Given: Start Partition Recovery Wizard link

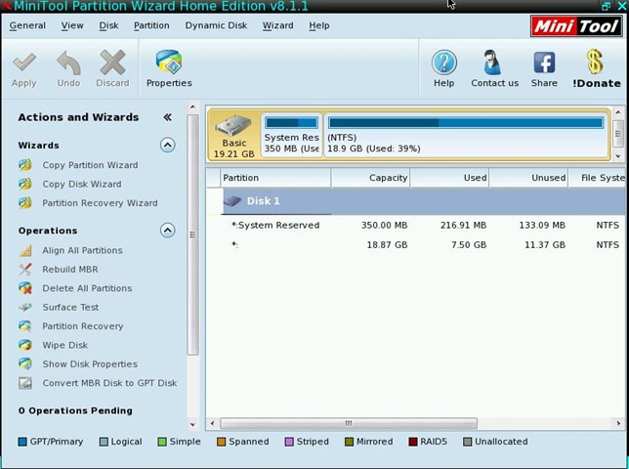Looking at the screenshot, I should click(x=100, y=202).
